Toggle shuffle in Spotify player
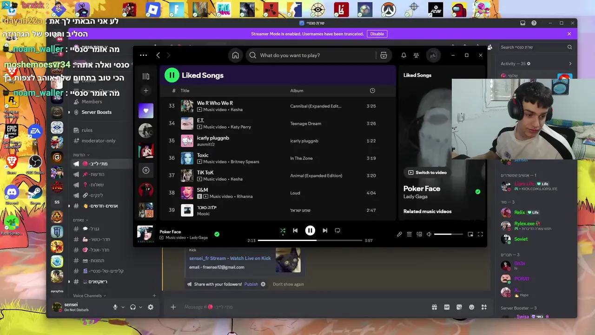 coord(283,230)
